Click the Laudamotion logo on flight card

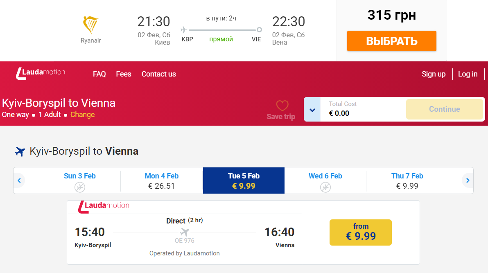(104, 206)
